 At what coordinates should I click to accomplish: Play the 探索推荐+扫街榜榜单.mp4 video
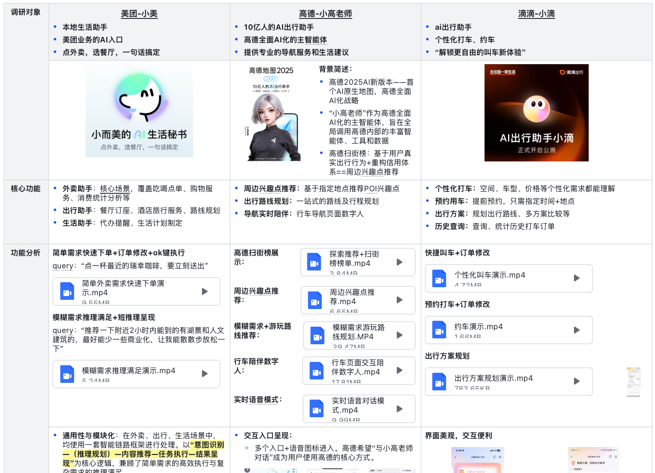tap(400, 262)
